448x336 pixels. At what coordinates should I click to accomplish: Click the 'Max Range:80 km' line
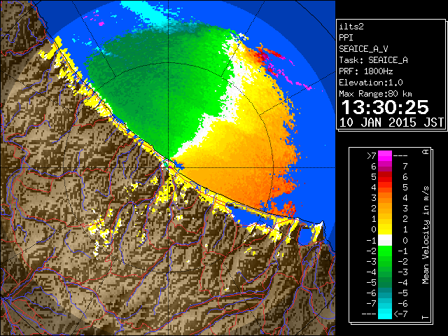coord(375,94)
